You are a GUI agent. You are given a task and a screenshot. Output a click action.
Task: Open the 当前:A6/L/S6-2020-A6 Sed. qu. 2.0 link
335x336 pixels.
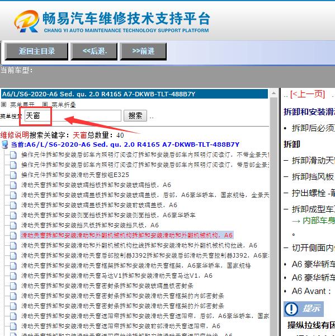(x=125, y=144)
